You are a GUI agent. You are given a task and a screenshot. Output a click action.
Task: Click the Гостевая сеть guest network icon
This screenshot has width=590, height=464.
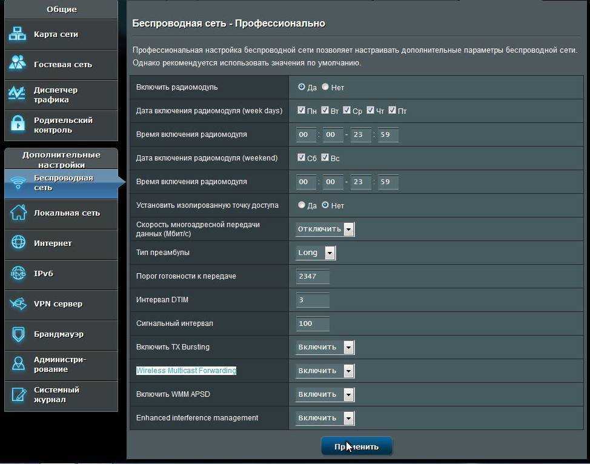coord(18,63)
